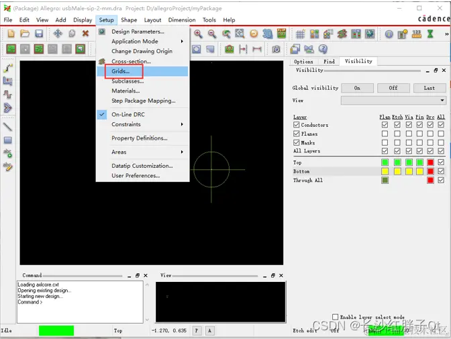
Task: Click Through All Drc red swatch
Action: click(430, 181)
